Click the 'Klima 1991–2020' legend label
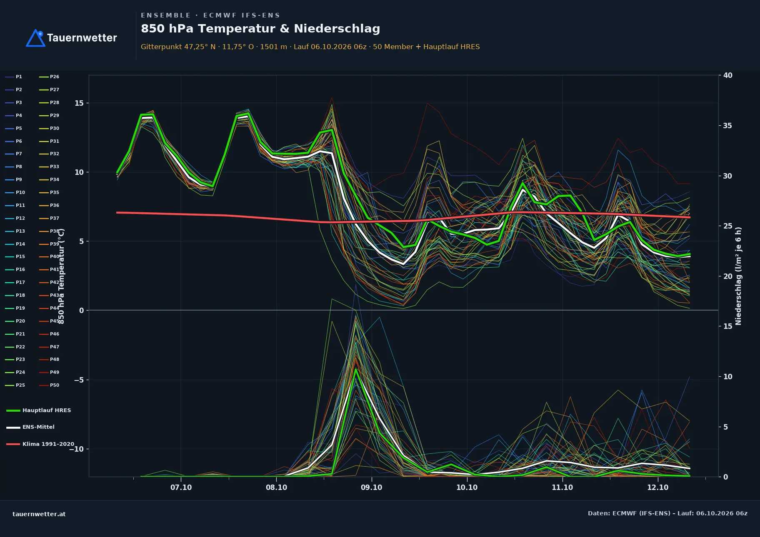The height and width of the screenshot is (537, 760). (x=48, y=444)
